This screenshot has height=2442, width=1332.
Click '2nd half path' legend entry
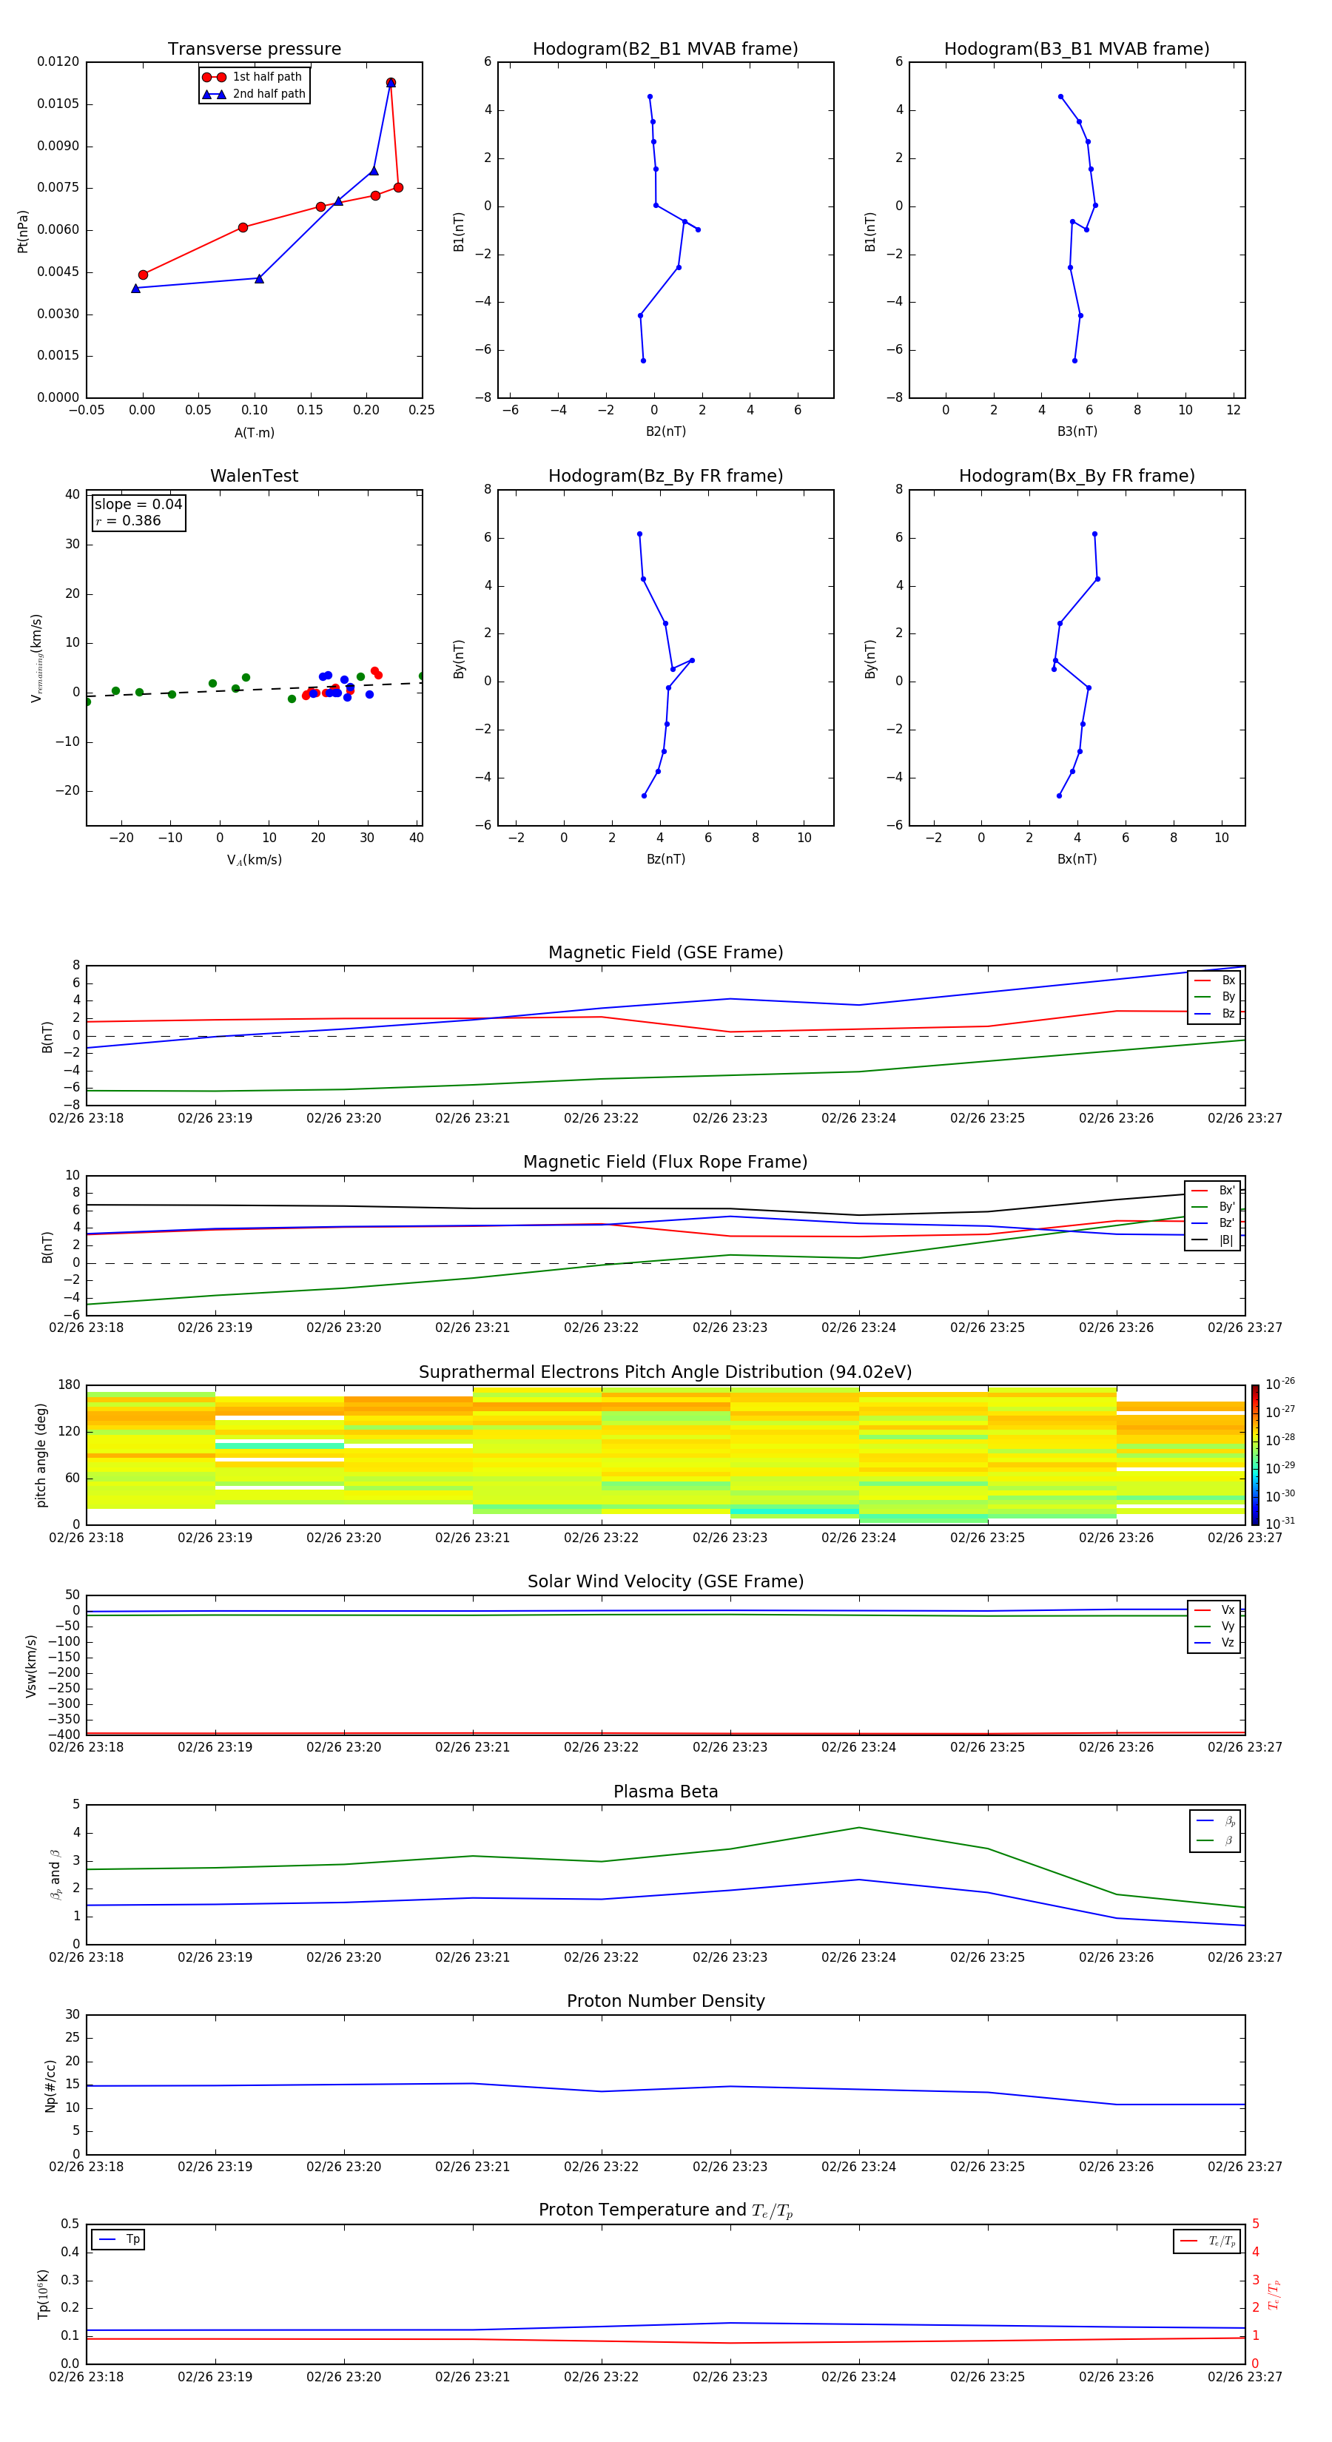click(253, 94)
